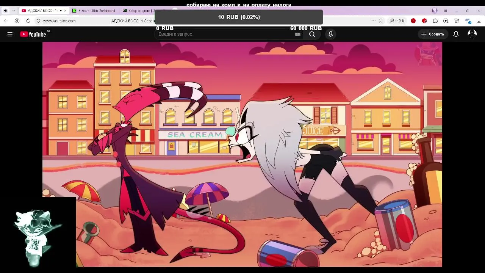Switch to the Сбор средств tab

tap(140, 11)
